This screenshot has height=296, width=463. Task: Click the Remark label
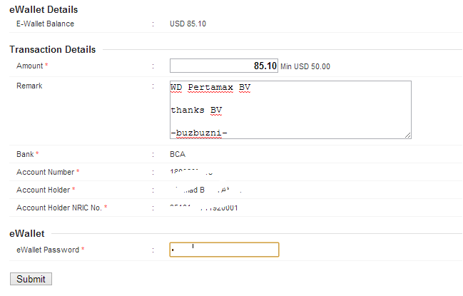pos(30,86)
